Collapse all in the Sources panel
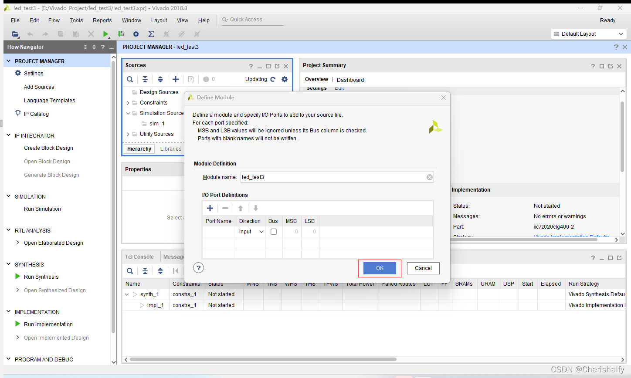This screenshot has height=378, width=631. pyautogui.click(x=145, y=79)
